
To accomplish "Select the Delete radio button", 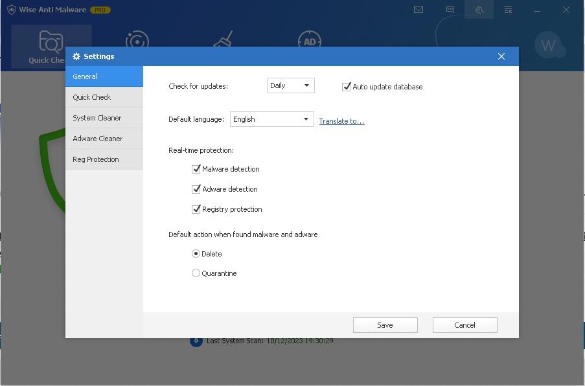I will click(196, 254).
